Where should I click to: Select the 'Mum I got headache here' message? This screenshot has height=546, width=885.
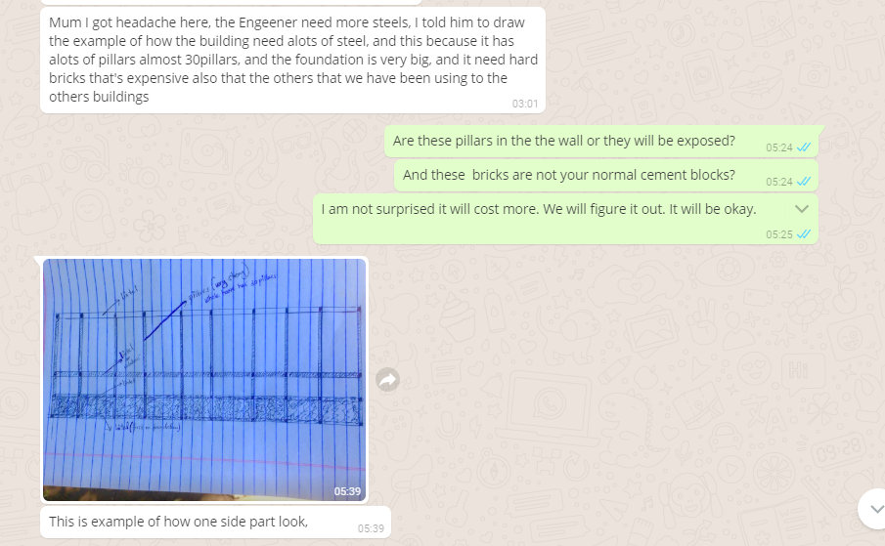[x=293, y=60]
